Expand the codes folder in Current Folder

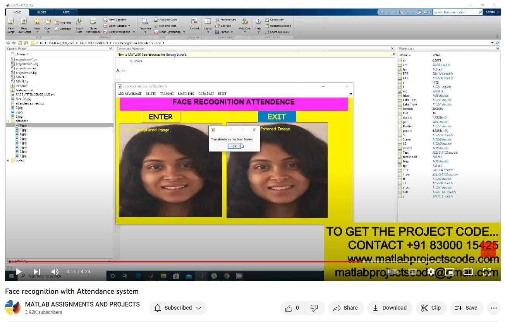point(8,160)
